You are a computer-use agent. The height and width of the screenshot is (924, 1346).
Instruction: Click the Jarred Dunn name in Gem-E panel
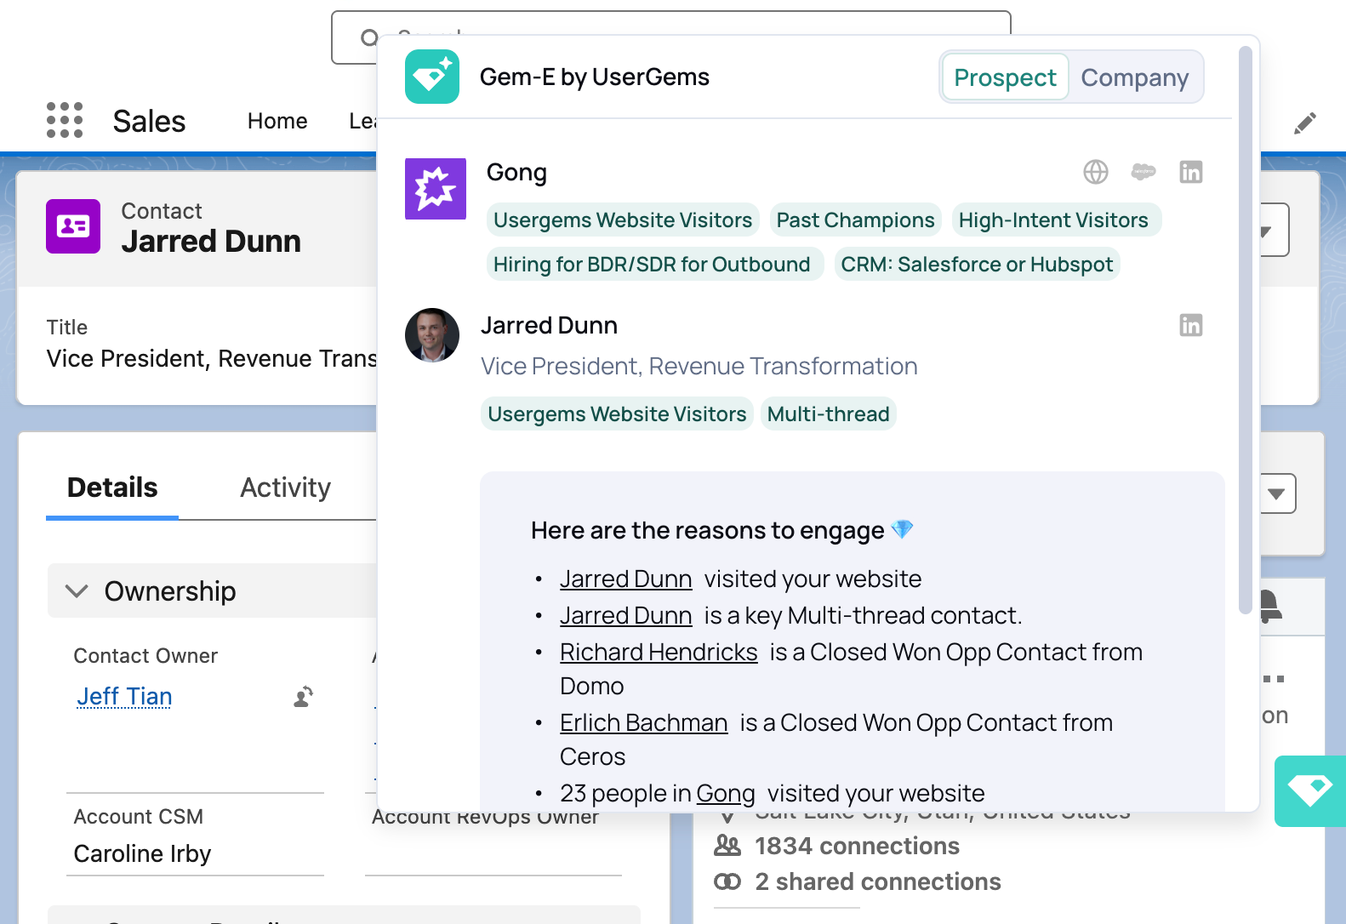549,325
